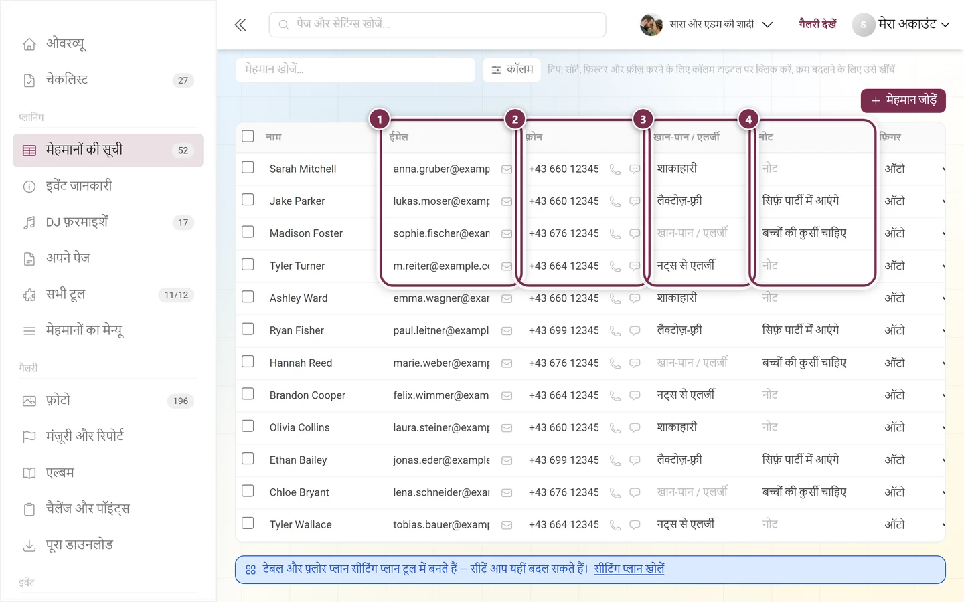Click the wedding couple avatar thumbnail
The width and height of the screenshot is (964, 602).
click(651, 25)
